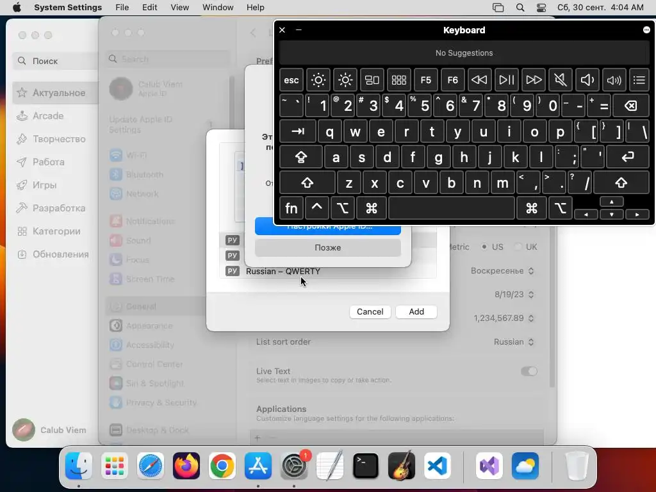Open Visual Studio Code from the Dock
656x492 pixels.
(437, 466)
